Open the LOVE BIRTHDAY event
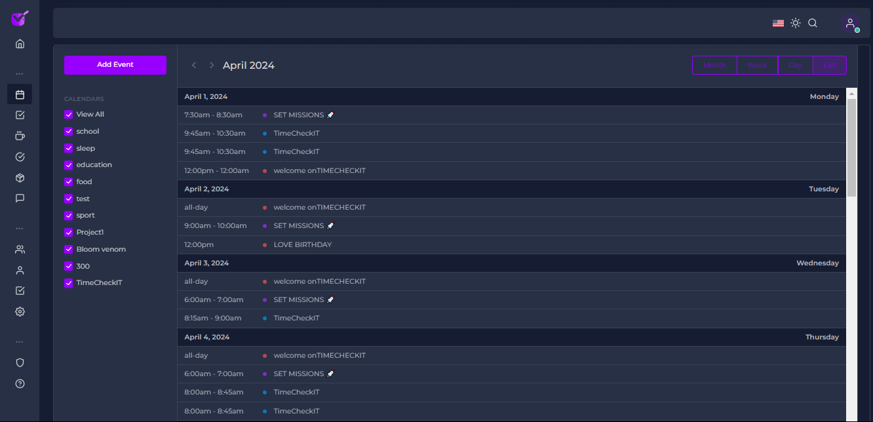 coord(302,244)
